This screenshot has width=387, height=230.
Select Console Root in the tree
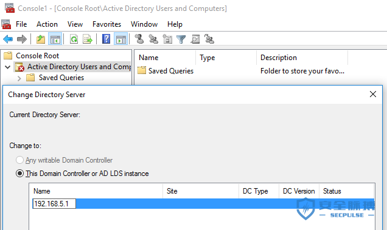(38, 56)
